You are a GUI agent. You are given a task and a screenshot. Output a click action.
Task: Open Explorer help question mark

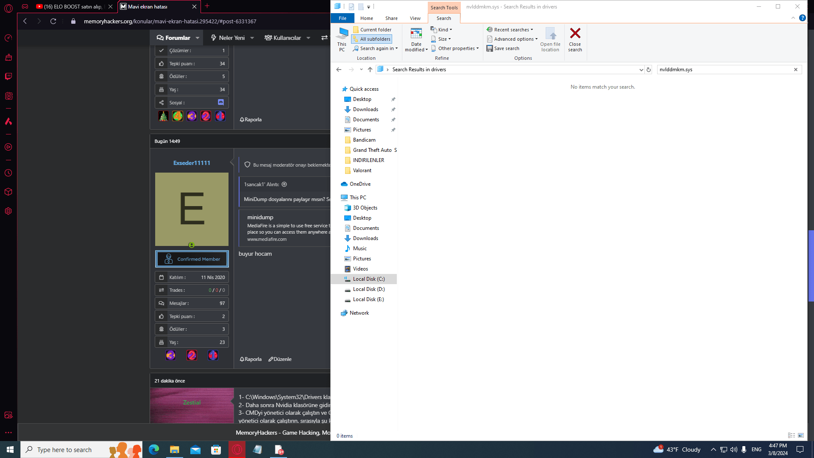802,18
